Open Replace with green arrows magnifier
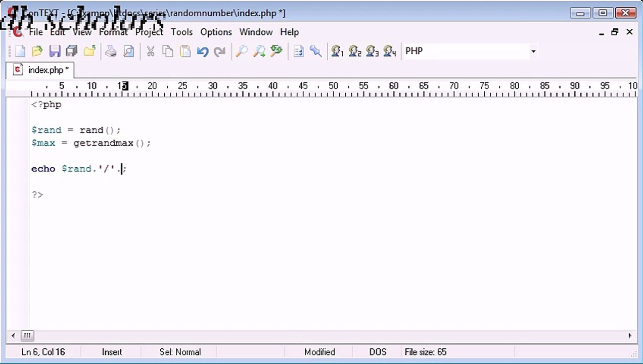Screen dimensions: 643x364 point(276,51)
